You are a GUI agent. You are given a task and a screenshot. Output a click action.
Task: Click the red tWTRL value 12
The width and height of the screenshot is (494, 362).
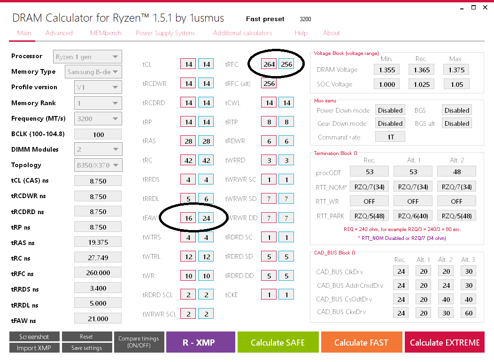point(188,256)
